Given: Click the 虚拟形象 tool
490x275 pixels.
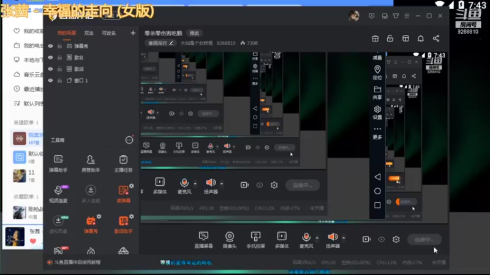Looking at the screenshot, I should point(58,224).
